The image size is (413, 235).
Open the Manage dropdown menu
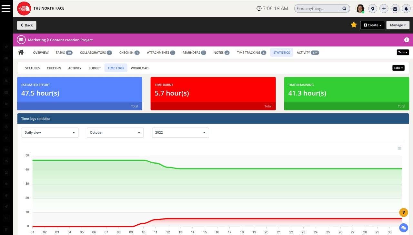point(398,25)
